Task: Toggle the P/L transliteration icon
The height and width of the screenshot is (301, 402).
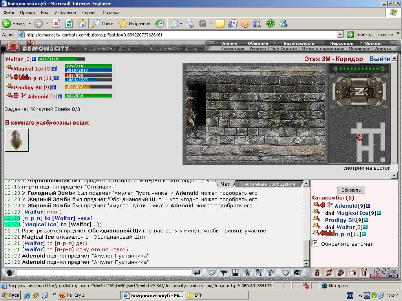Action: (x=259, y=273)
